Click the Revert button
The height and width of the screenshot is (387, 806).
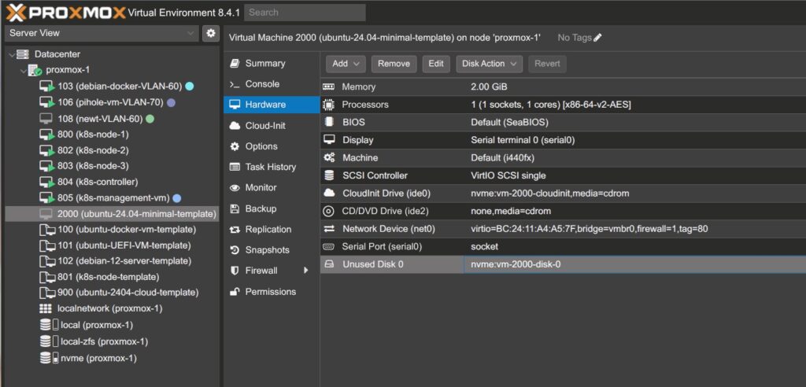click(x=548, y=64)
